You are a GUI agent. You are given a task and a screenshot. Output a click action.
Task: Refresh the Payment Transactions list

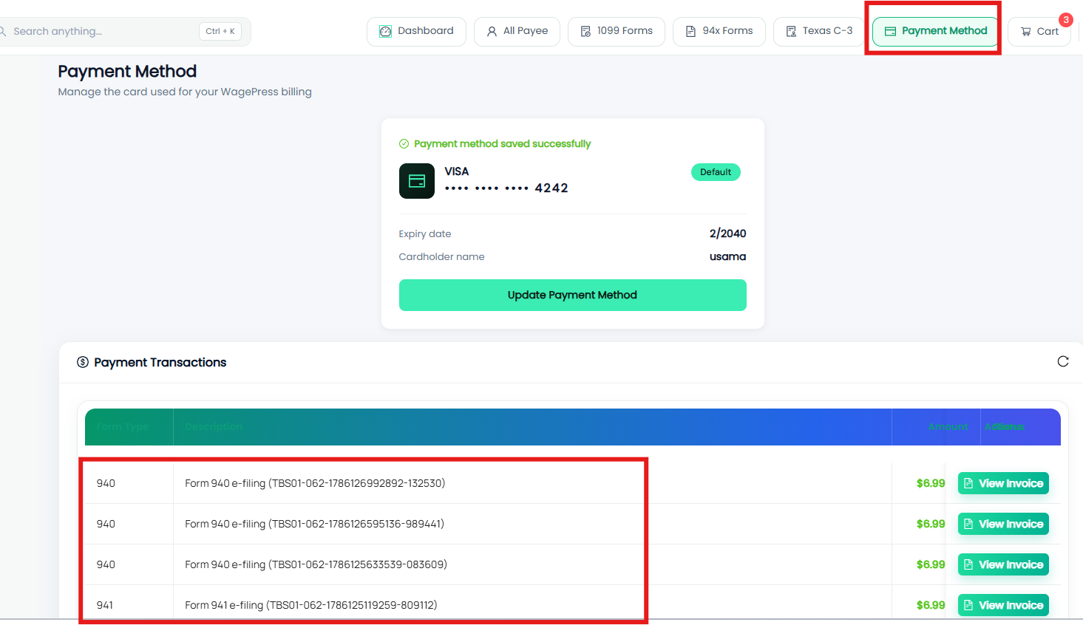coord(1063,361)
